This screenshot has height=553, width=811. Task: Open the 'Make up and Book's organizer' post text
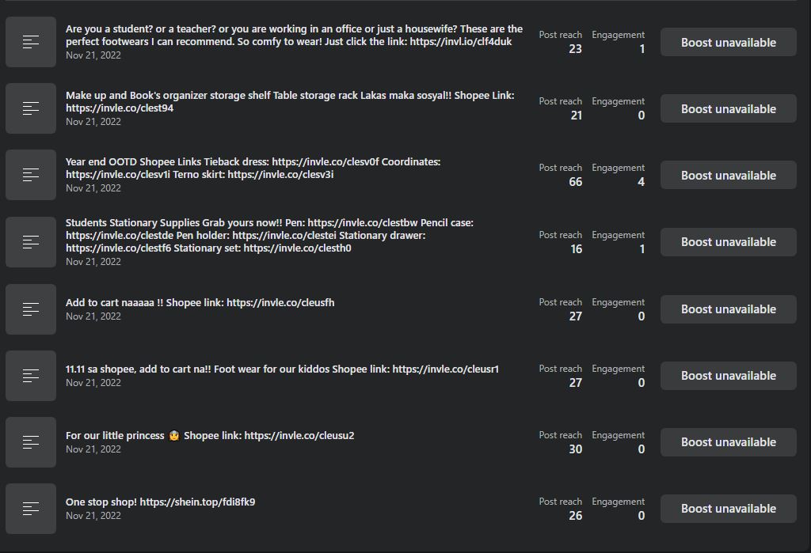click(290, 101)
